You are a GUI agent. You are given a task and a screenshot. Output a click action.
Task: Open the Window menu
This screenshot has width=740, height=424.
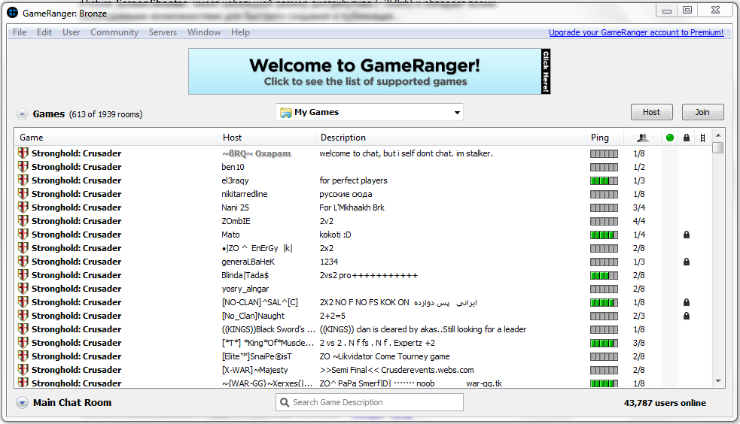pyautogui.click(x=204, y=32)
